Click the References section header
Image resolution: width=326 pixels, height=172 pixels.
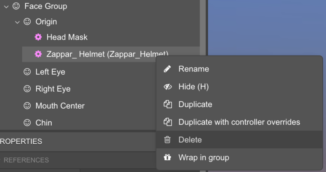tap(26, 160)
